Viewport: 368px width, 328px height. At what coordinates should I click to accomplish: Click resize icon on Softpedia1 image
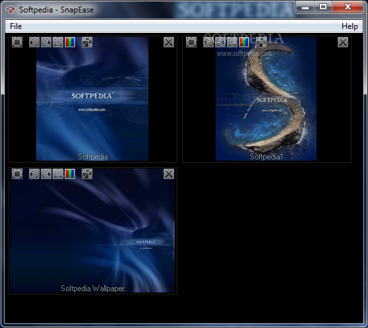[x=261, y=42]
